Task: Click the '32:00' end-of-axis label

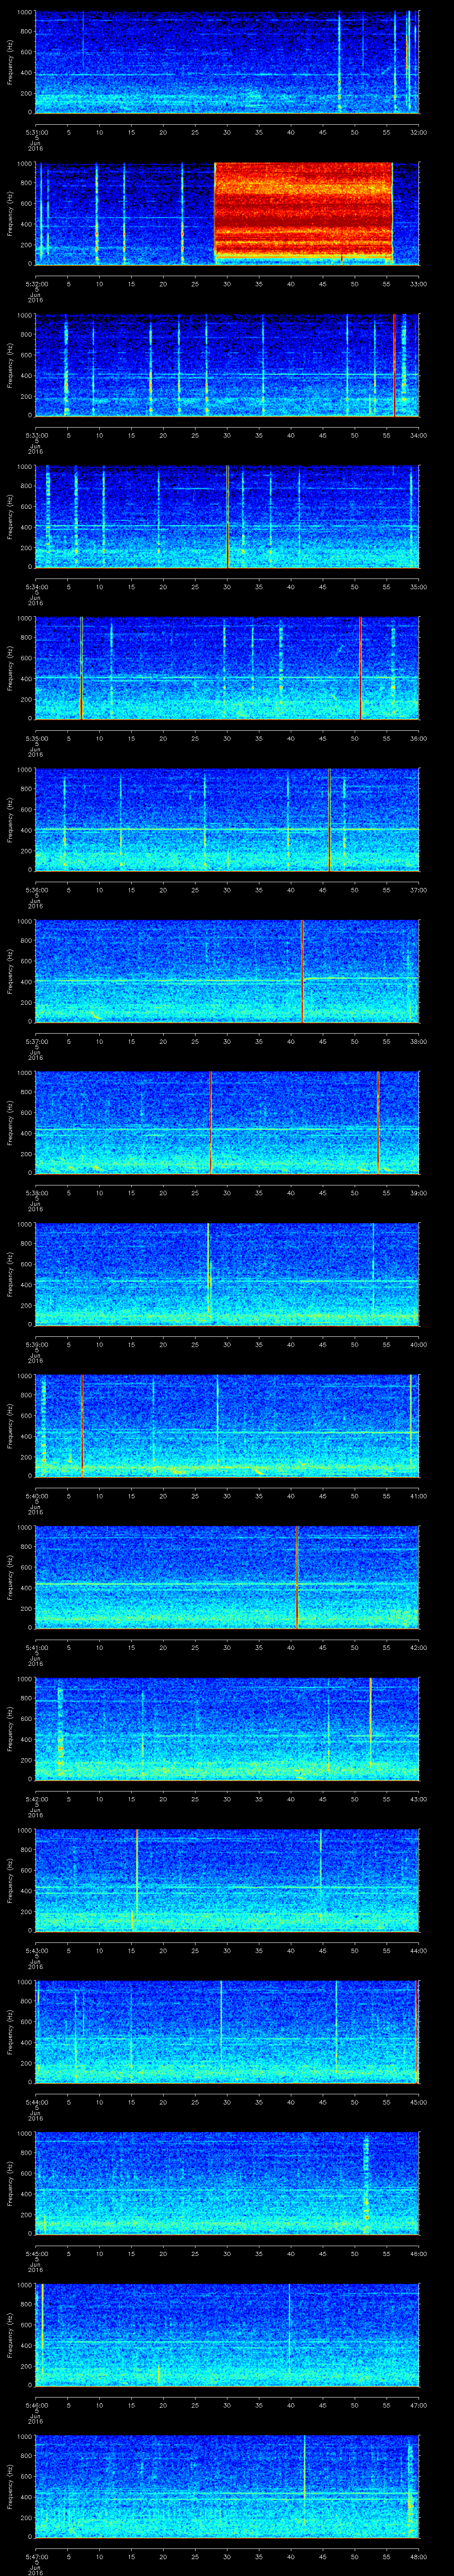Action: (418, 131)
